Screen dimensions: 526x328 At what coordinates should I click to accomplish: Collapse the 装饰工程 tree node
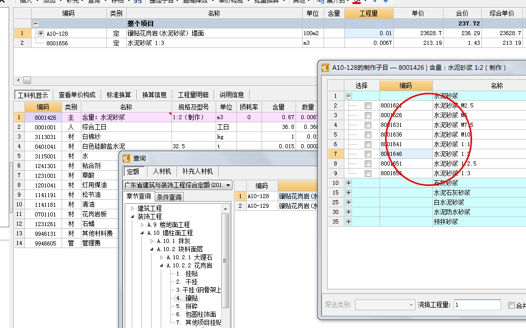(132, 216)
